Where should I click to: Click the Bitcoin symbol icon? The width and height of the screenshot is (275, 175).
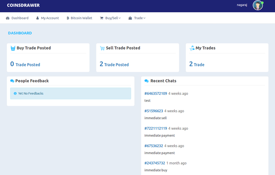tap(68, 18)
